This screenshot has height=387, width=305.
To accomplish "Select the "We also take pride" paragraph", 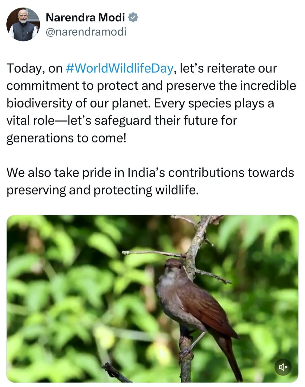I will [150, 173].
